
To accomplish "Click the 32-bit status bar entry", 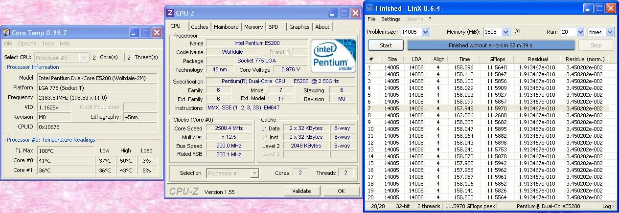I will 403,206.
